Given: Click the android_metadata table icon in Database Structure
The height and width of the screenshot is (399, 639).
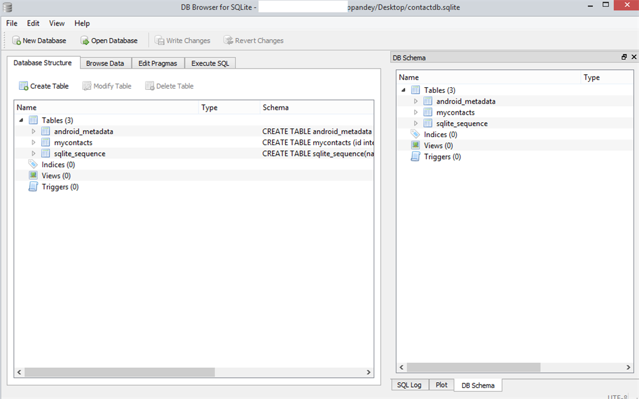Looking at the screenshot, I should 46,131.
